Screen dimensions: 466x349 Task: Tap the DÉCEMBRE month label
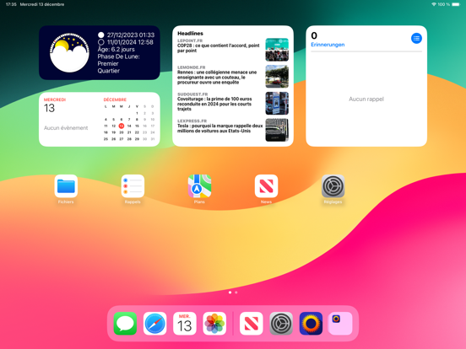pos(115,99)
